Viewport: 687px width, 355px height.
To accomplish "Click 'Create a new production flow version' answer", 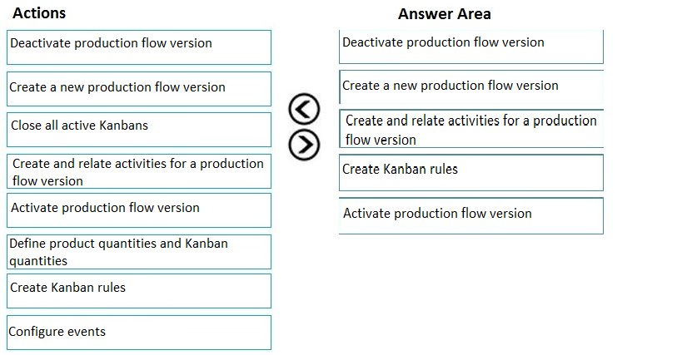I will click(471, 86).
